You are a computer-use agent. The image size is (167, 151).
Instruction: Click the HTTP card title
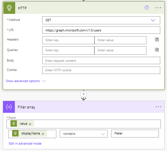click(22, 8)
